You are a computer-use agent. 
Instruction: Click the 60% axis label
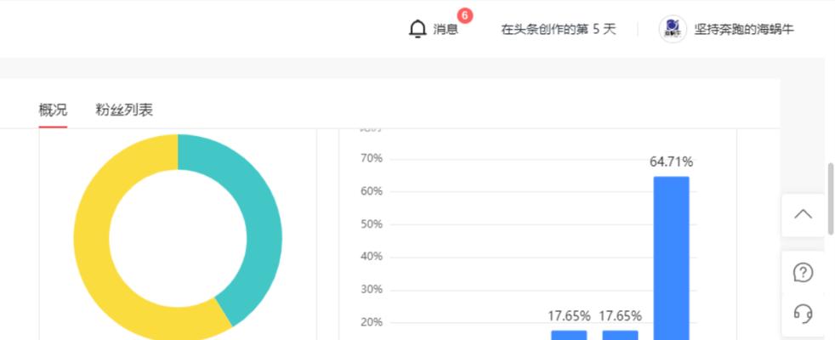tap(372, 191)
